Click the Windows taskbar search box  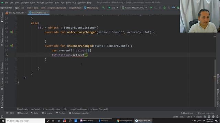click(x=25, y=121)
